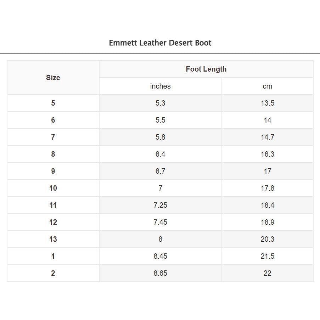The width and height of the screenshot is (320, 320).
Task: Select the 13.5 cm cell
Action: coord(267,103)
